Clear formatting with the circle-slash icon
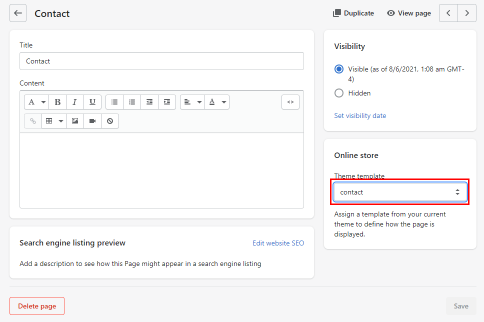The height and width of the screenshot is (322, 484). point(110,120)
